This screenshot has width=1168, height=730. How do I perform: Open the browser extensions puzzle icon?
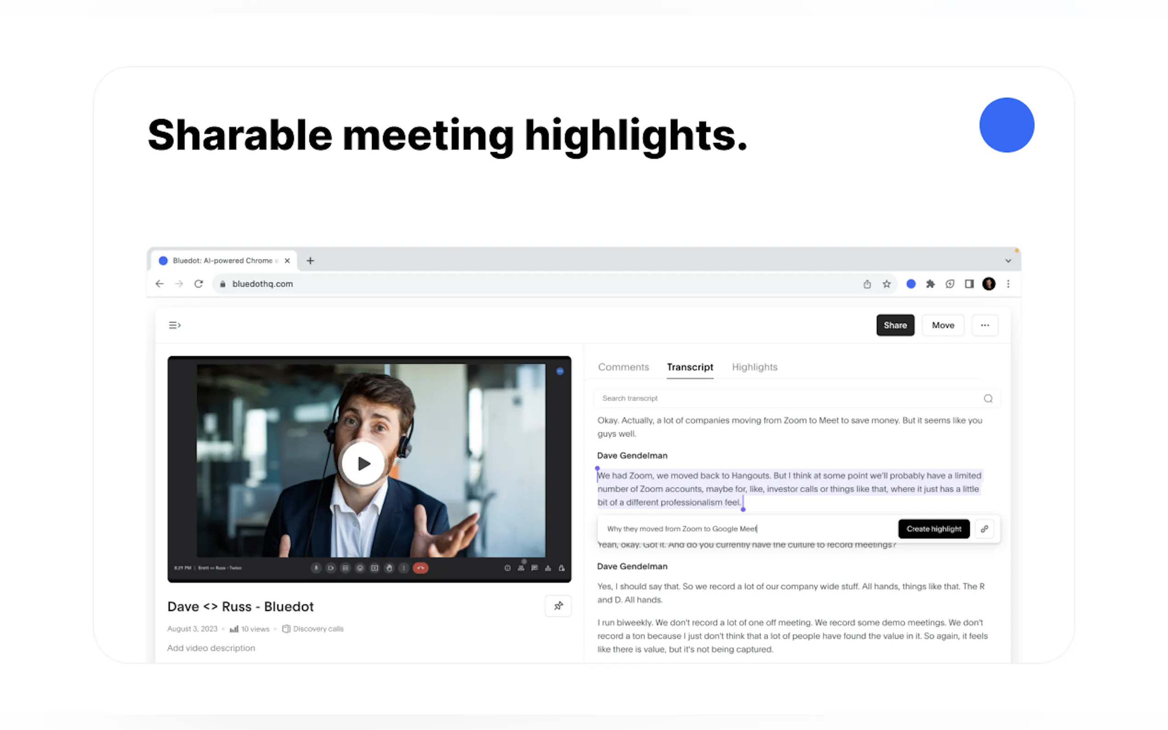pos(930,284)
